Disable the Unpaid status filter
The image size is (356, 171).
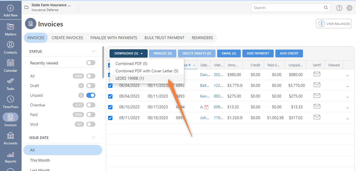(x=91, y=95)
